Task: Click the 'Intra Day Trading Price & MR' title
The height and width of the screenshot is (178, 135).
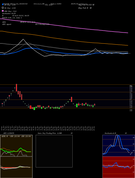Action: click(x=50, y=133)
